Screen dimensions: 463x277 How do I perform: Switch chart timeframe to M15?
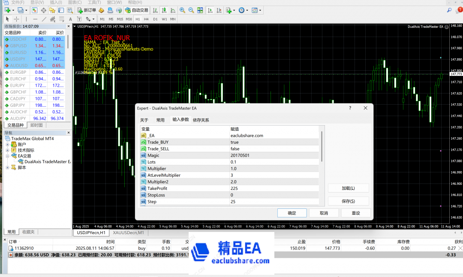[x=120, y=19]
